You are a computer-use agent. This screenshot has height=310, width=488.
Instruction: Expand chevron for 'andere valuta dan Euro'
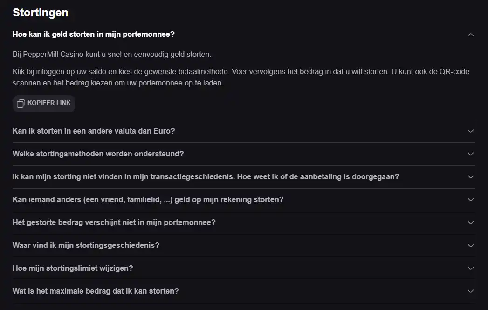(x=471, y=131)
